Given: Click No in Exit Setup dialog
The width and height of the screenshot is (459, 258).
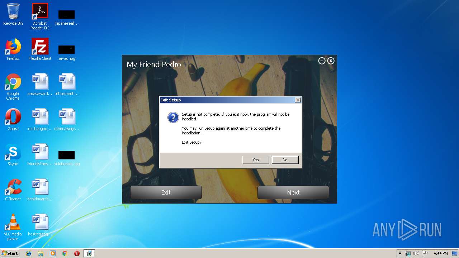Looking at the screenshot, I should coord(285,160).
